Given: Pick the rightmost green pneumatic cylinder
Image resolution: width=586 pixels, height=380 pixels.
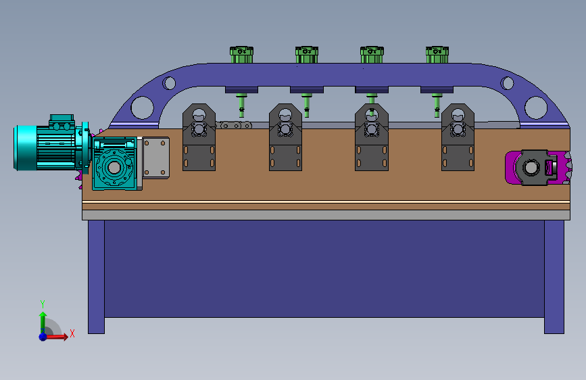Looking at the screenshot, I should tap(437, 55).
